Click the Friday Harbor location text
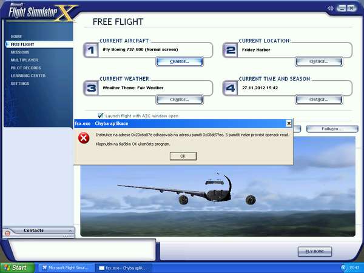 click(x=256, y=50)
